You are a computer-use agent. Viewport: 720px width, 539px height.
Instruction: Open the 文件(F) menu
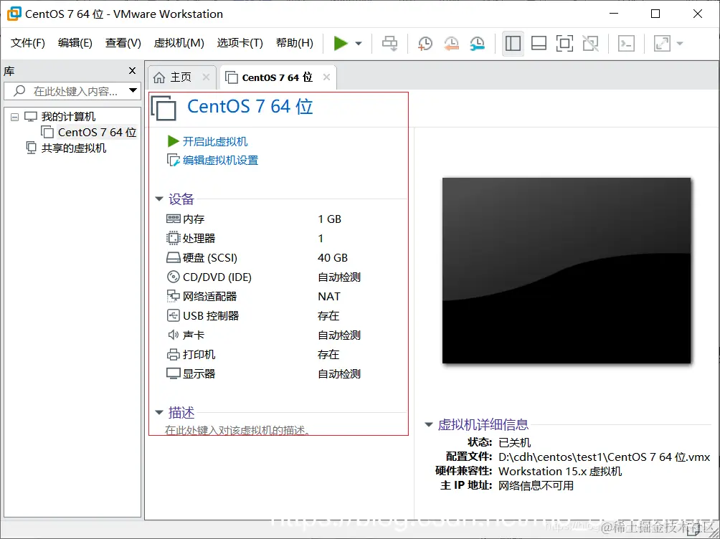[x=28, y=43]
